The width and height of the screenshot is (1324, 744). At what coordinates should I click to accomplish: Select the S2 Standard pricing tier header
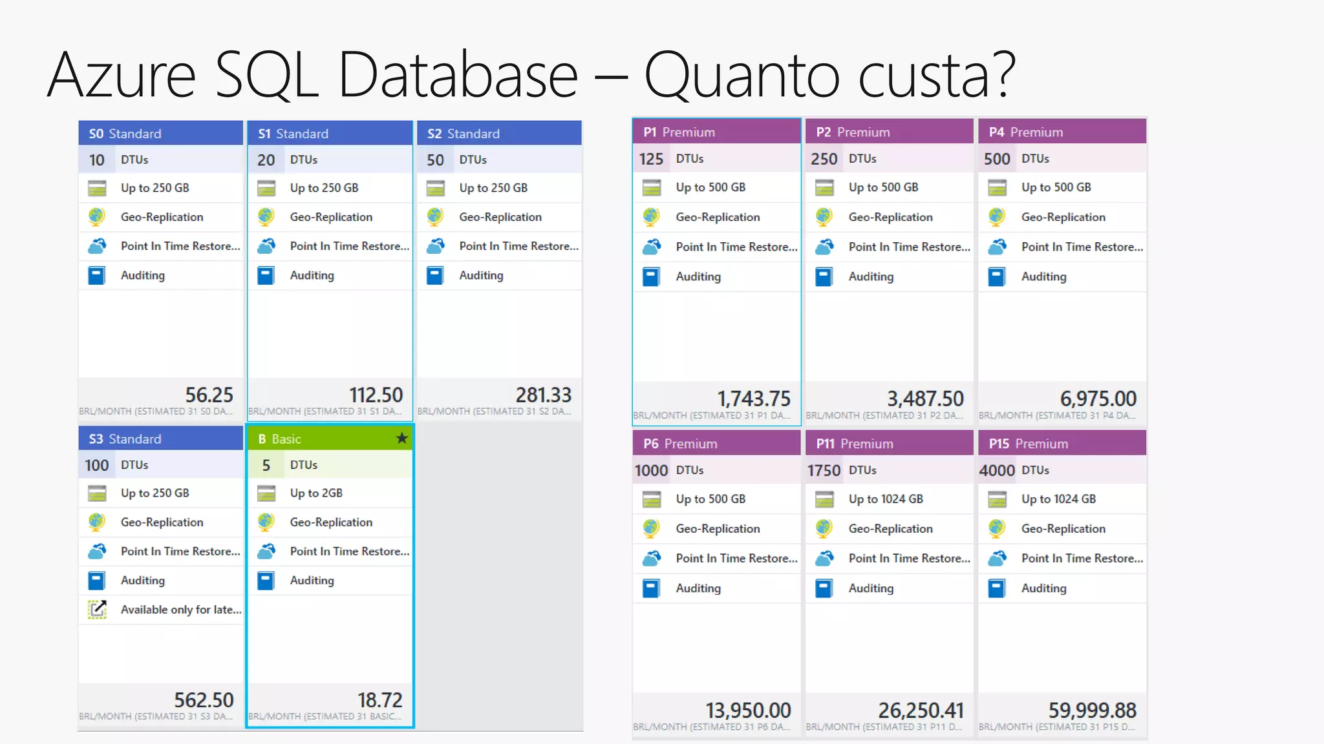tap(499, 133)
